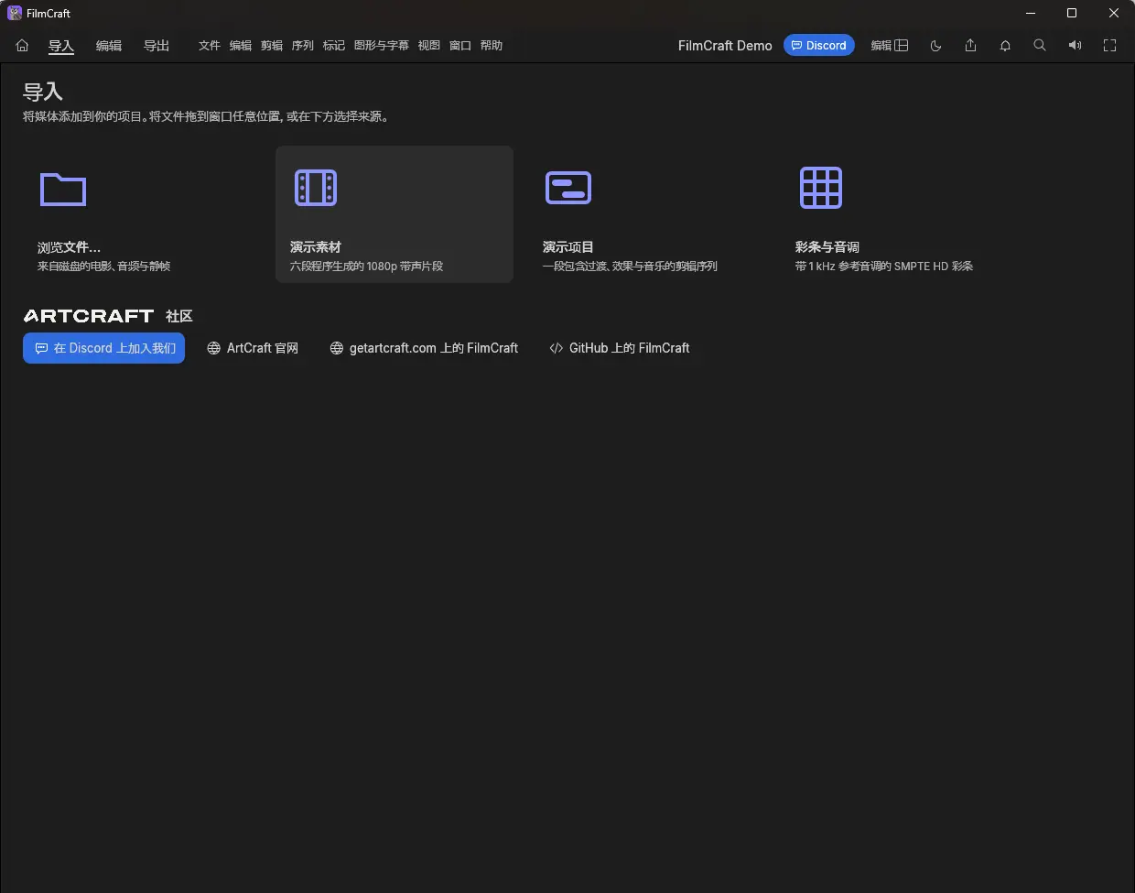Open GitHub 上的 FilmCraft link
The image size is (1135, 893).
tap(620, 348)
